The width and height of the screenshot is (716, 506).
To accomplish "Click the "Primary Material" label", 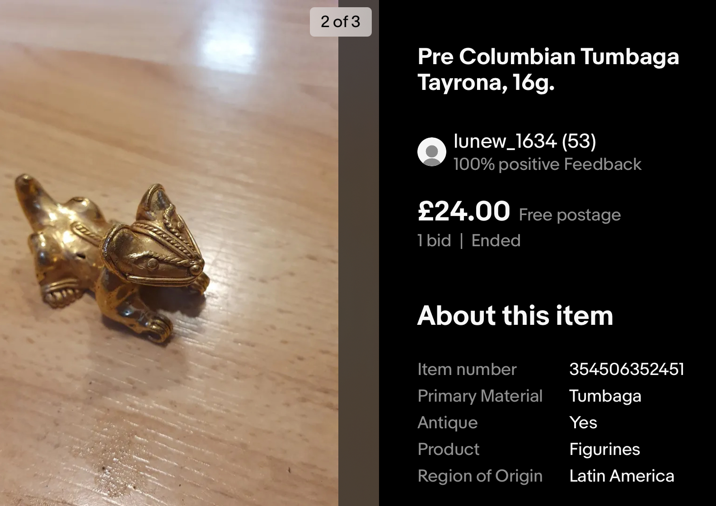I will [480, 396].
